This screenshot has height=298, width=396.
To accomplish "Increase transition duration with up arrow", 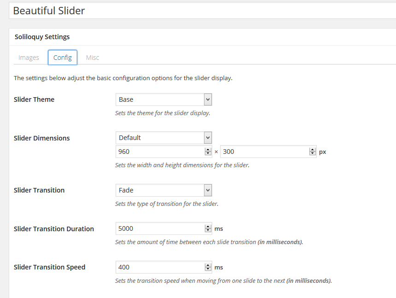I will click(x=208, y=227).
